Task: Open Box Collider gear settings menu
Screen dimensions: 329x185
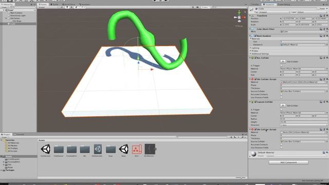Action: 327,58
